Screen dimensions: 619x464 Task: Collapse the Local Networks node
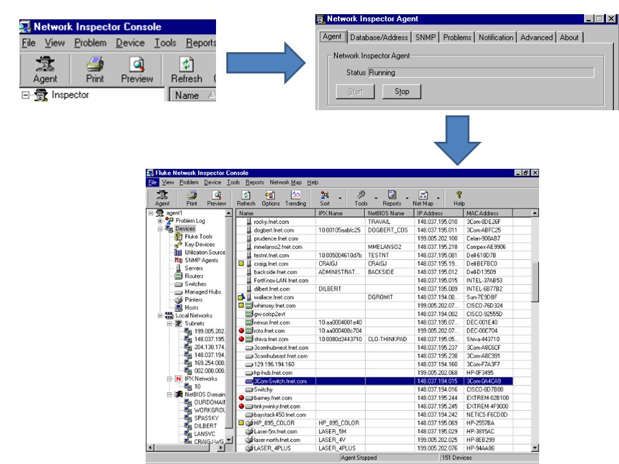[x=160, y=316]
